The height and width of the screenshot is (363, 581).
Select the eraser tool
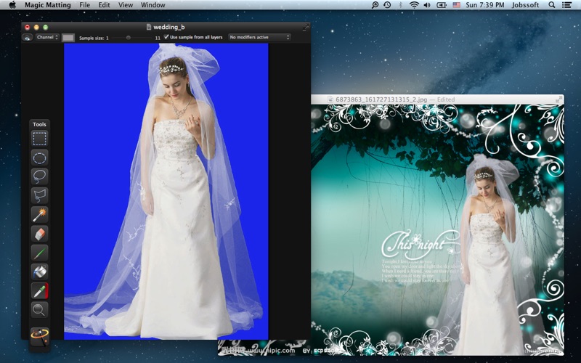coord(39,234)
